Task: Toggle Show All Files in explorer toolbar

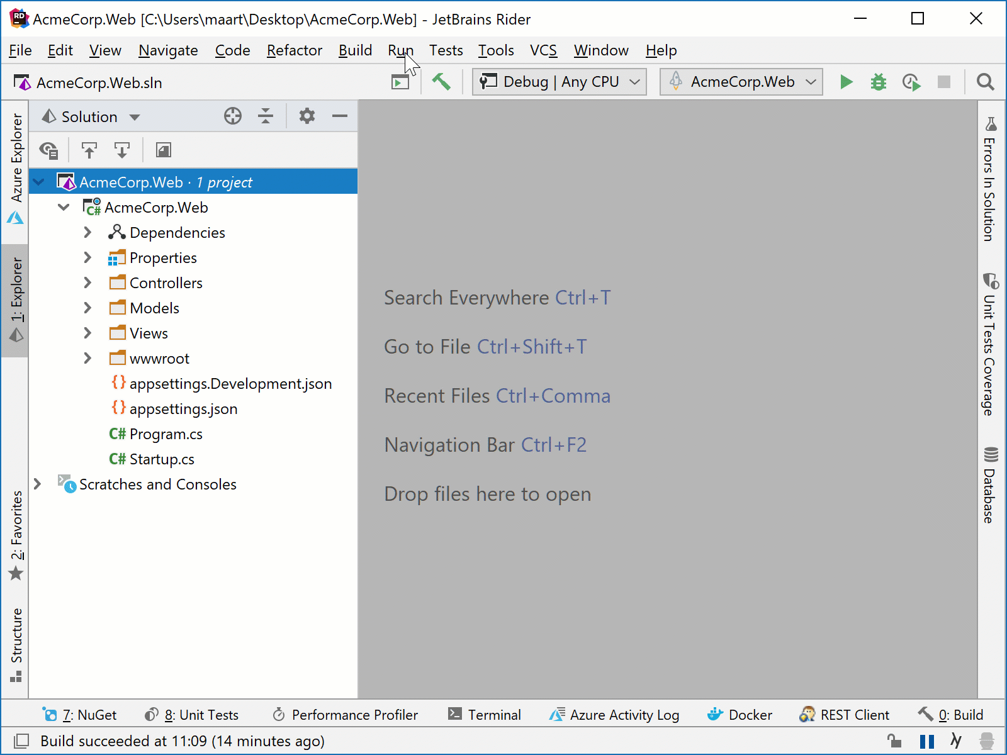Action: coord(48,150)
